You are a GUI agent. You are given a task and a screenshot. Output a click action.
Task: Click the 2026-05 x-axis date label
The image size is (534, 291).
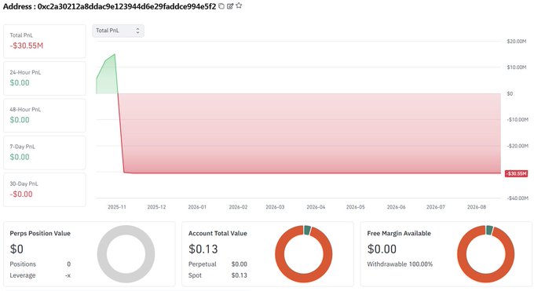(355, 207)
